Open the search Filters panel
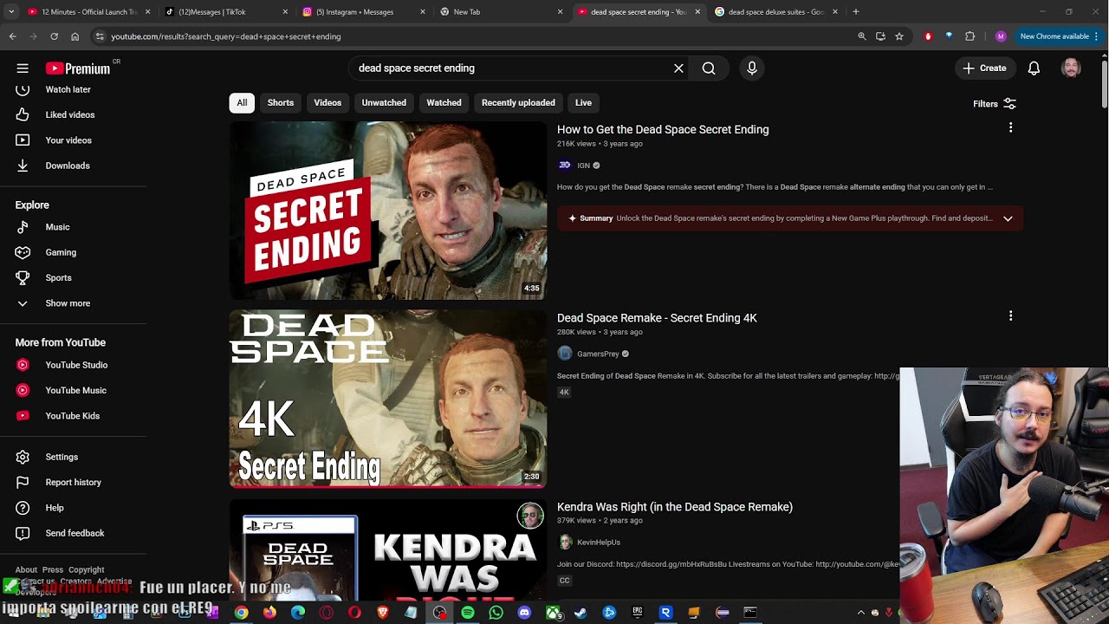Image resolution: width=1109 pixels, height=624 pixels. pyautogui.click(x=995, y=104)
